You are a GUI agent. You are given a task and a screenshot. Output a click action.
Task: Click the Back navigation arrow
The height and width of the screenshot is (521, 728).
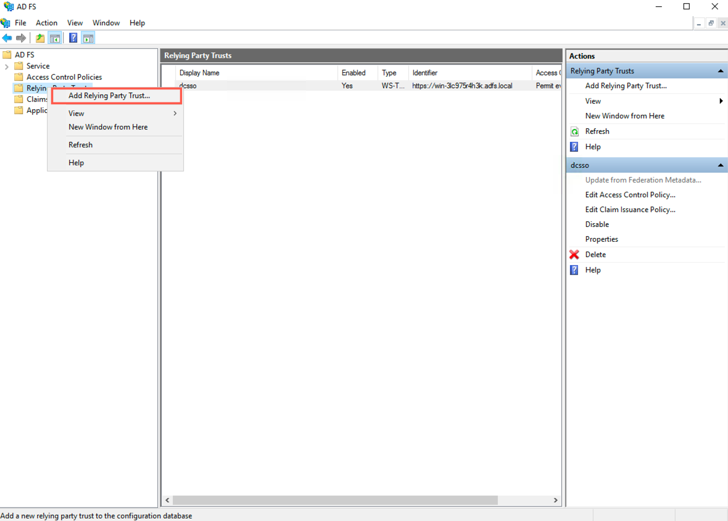[7, 38]
